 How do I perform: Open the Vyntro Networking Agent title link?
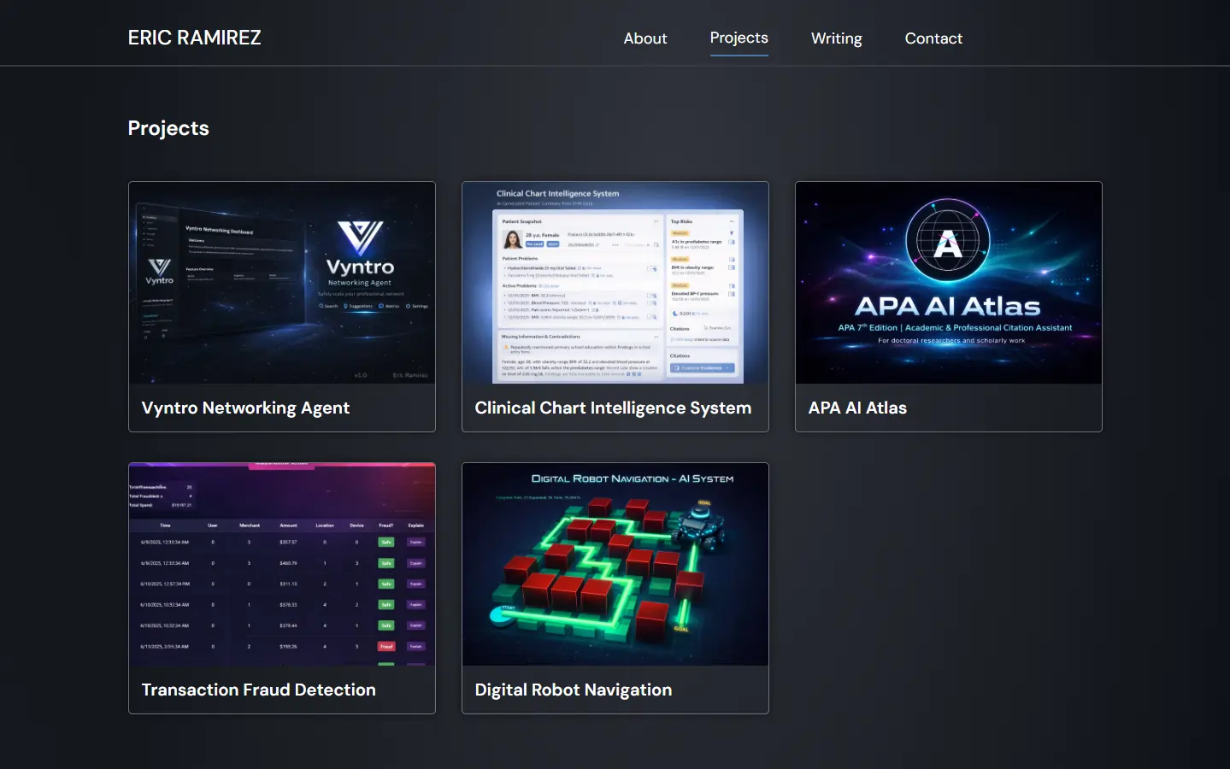click(245, 408)
